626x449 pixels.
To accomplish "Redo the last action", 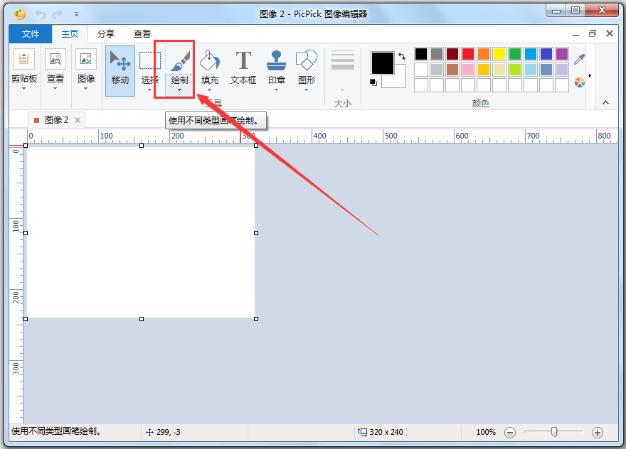I will [58, 14].
